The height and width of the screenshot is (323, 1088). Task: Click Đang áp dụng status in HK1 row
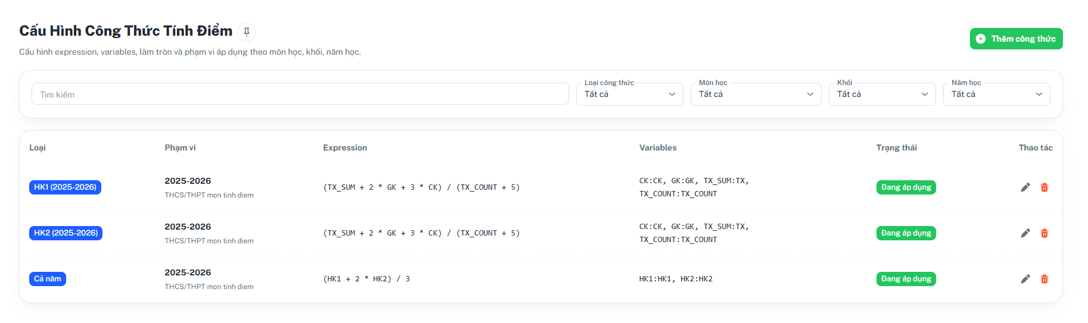pos(906,187)
